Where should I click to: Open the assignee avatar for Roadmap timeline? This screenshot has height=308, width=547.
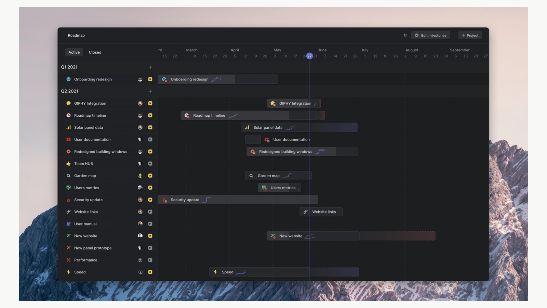click(x=140, y=115)
